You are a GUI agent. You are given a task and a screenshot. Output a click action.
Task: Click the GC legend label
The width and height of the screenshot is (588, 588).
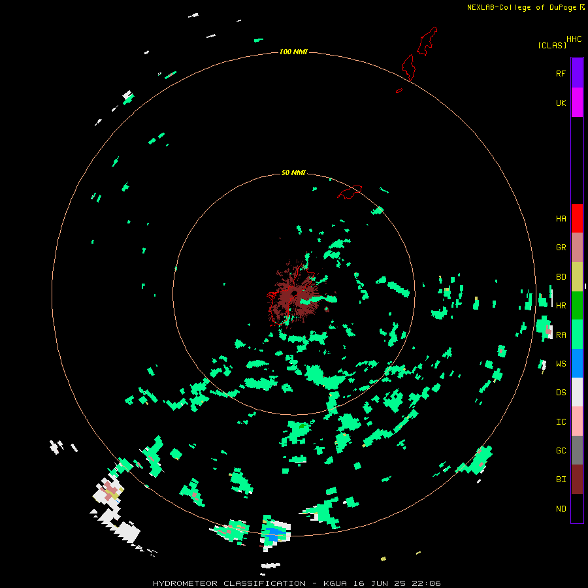tap(561, 451)
